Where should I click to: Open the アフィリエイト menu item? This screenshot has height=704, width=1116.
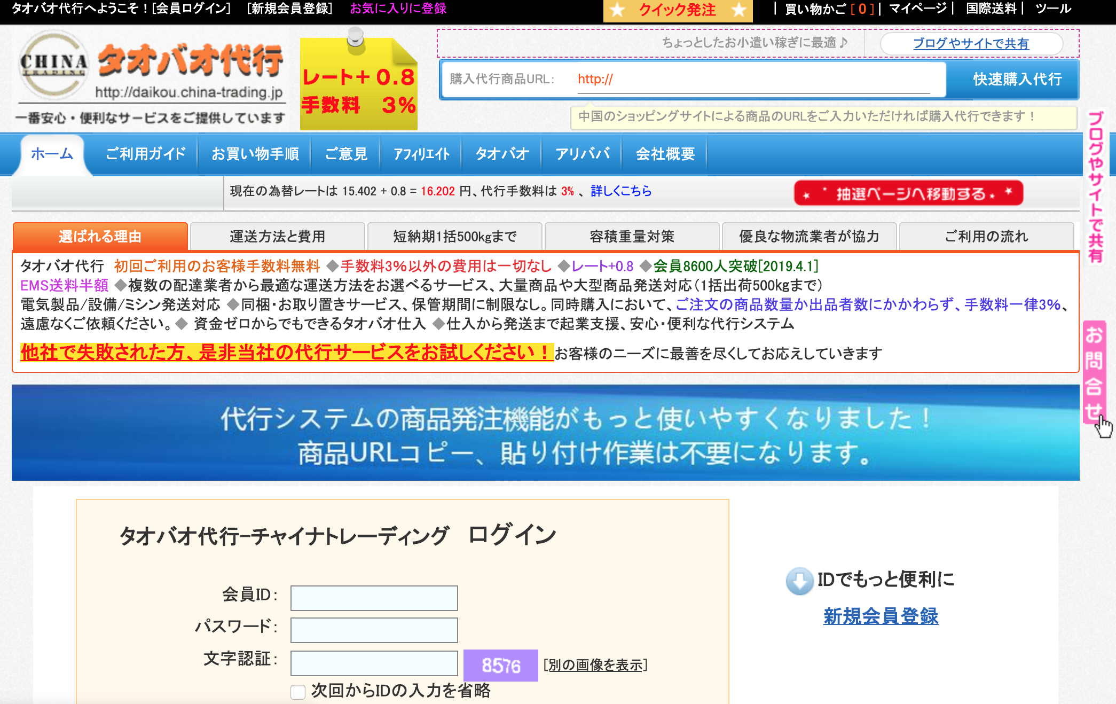422,154
